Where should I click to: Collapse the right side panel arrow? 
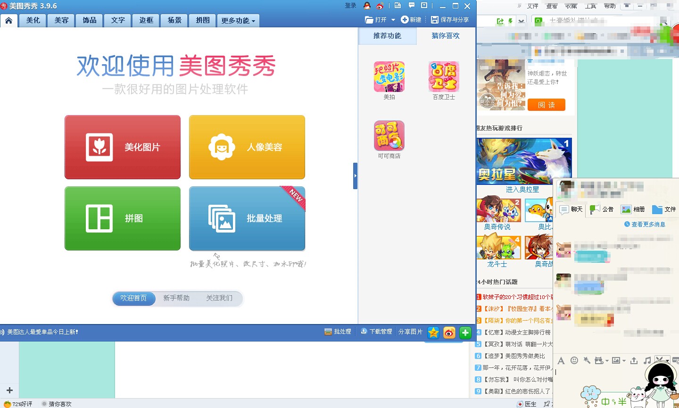356,176
